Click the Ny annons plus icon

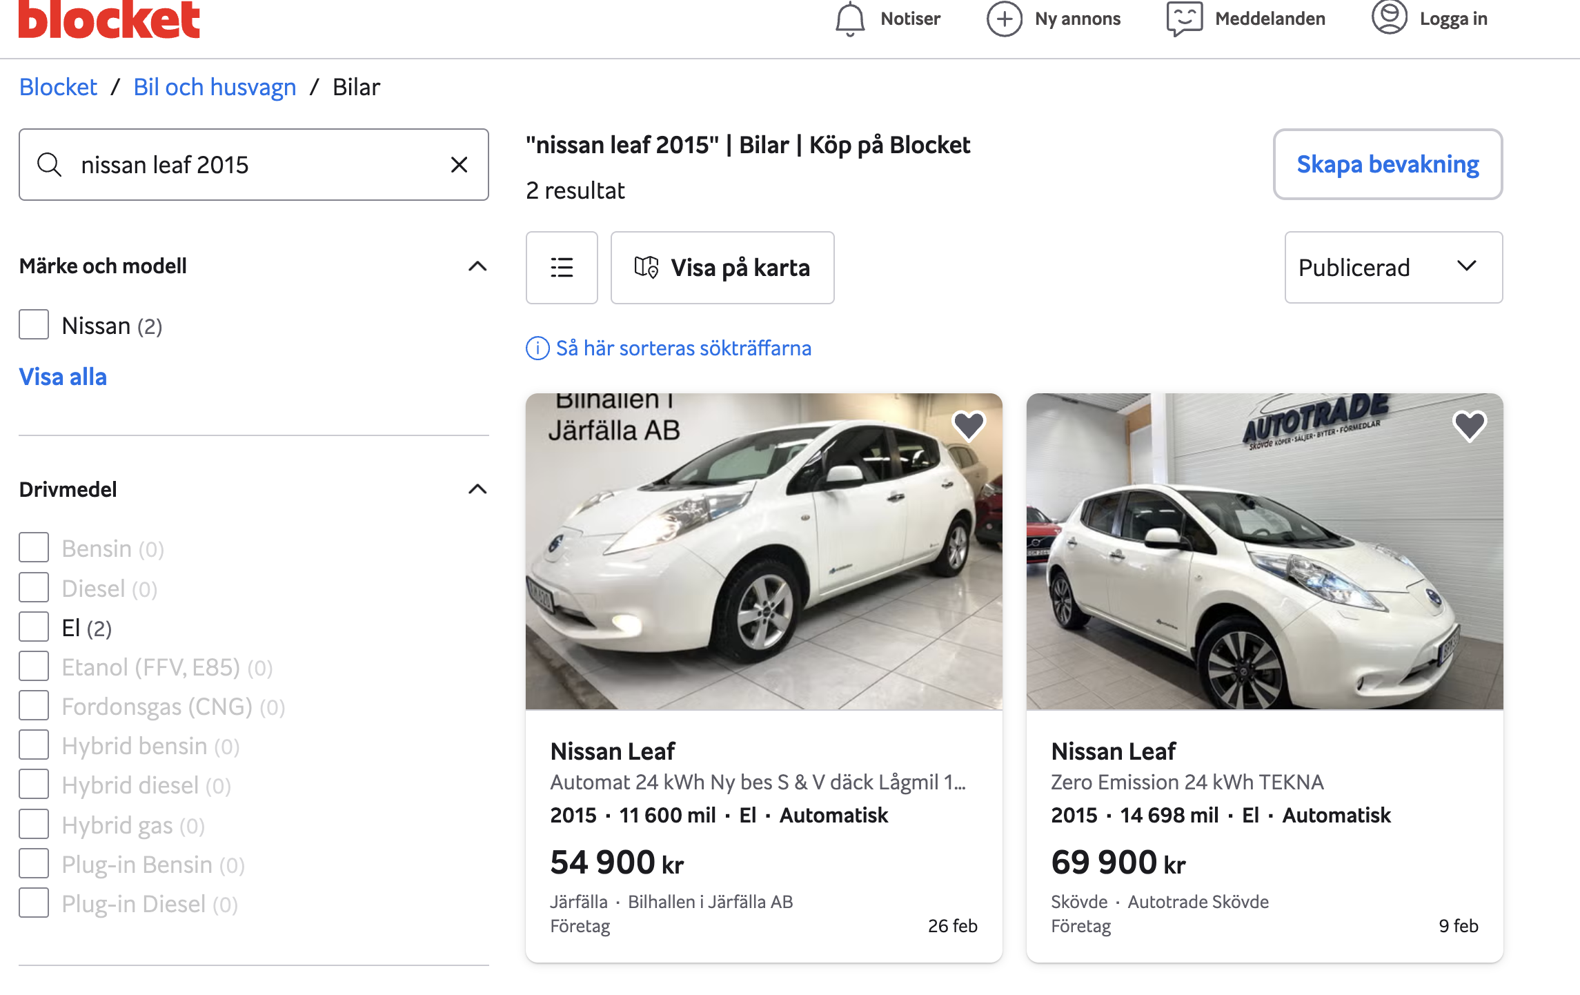coord(1004,19)
